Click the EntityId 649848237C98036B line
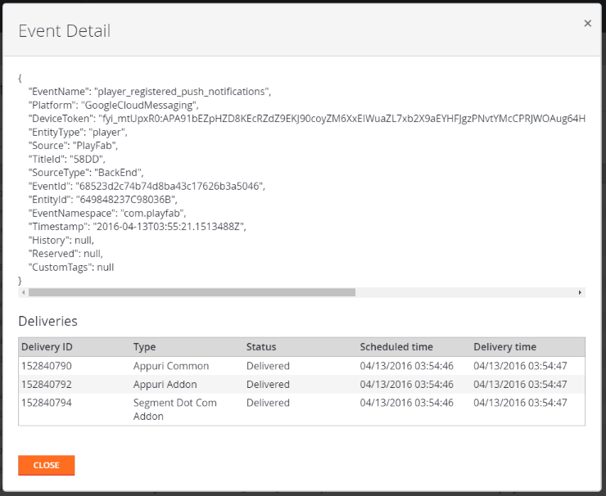 103,200
